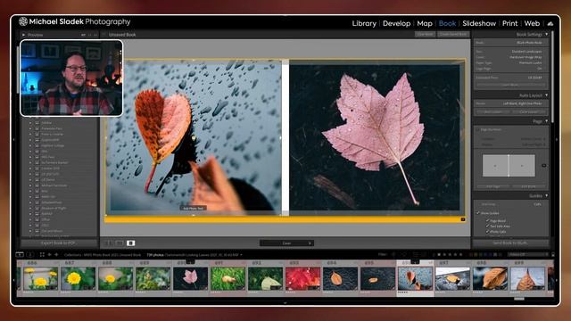Click the right panel vertical scrollbar
The width and height of the screenshot is (571, 321).
coord(552,77)
